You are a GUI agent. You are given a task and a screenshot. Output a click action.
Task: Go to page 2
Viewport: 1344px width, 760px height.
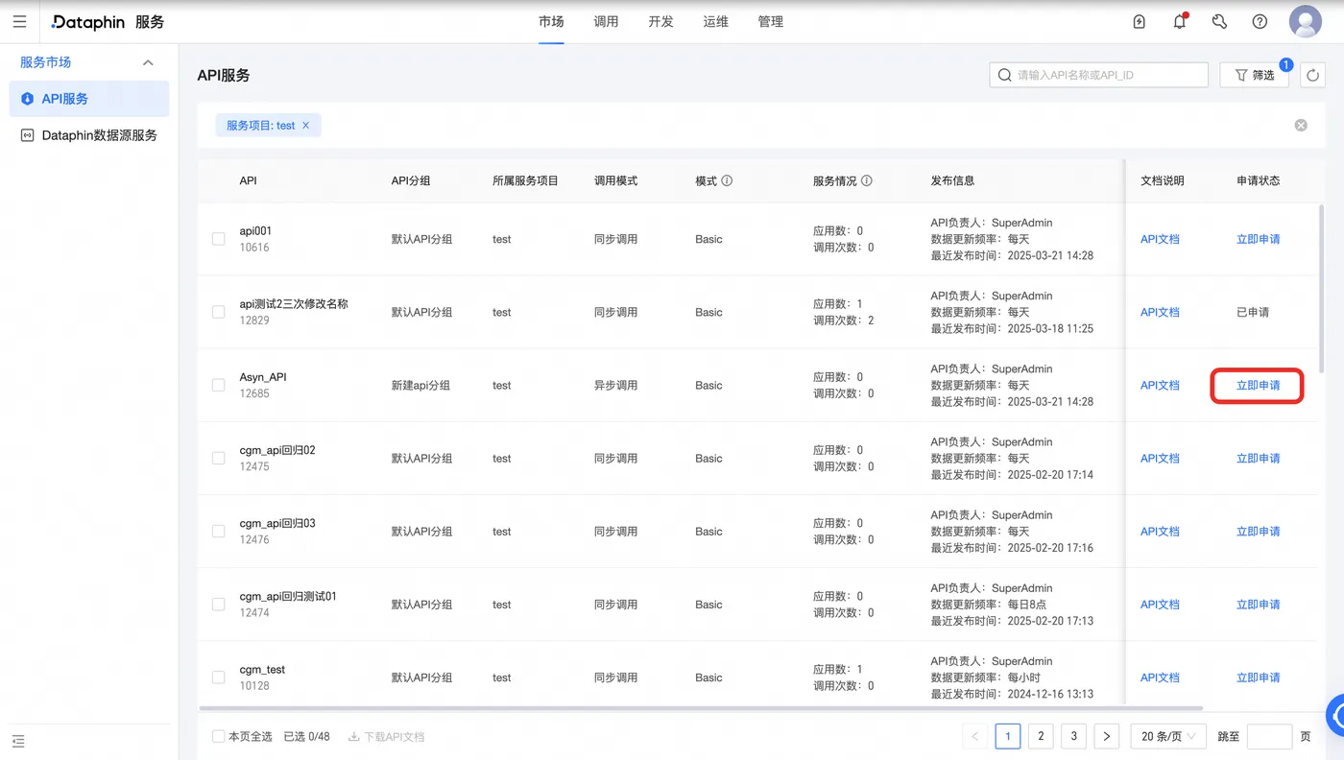1041,736
